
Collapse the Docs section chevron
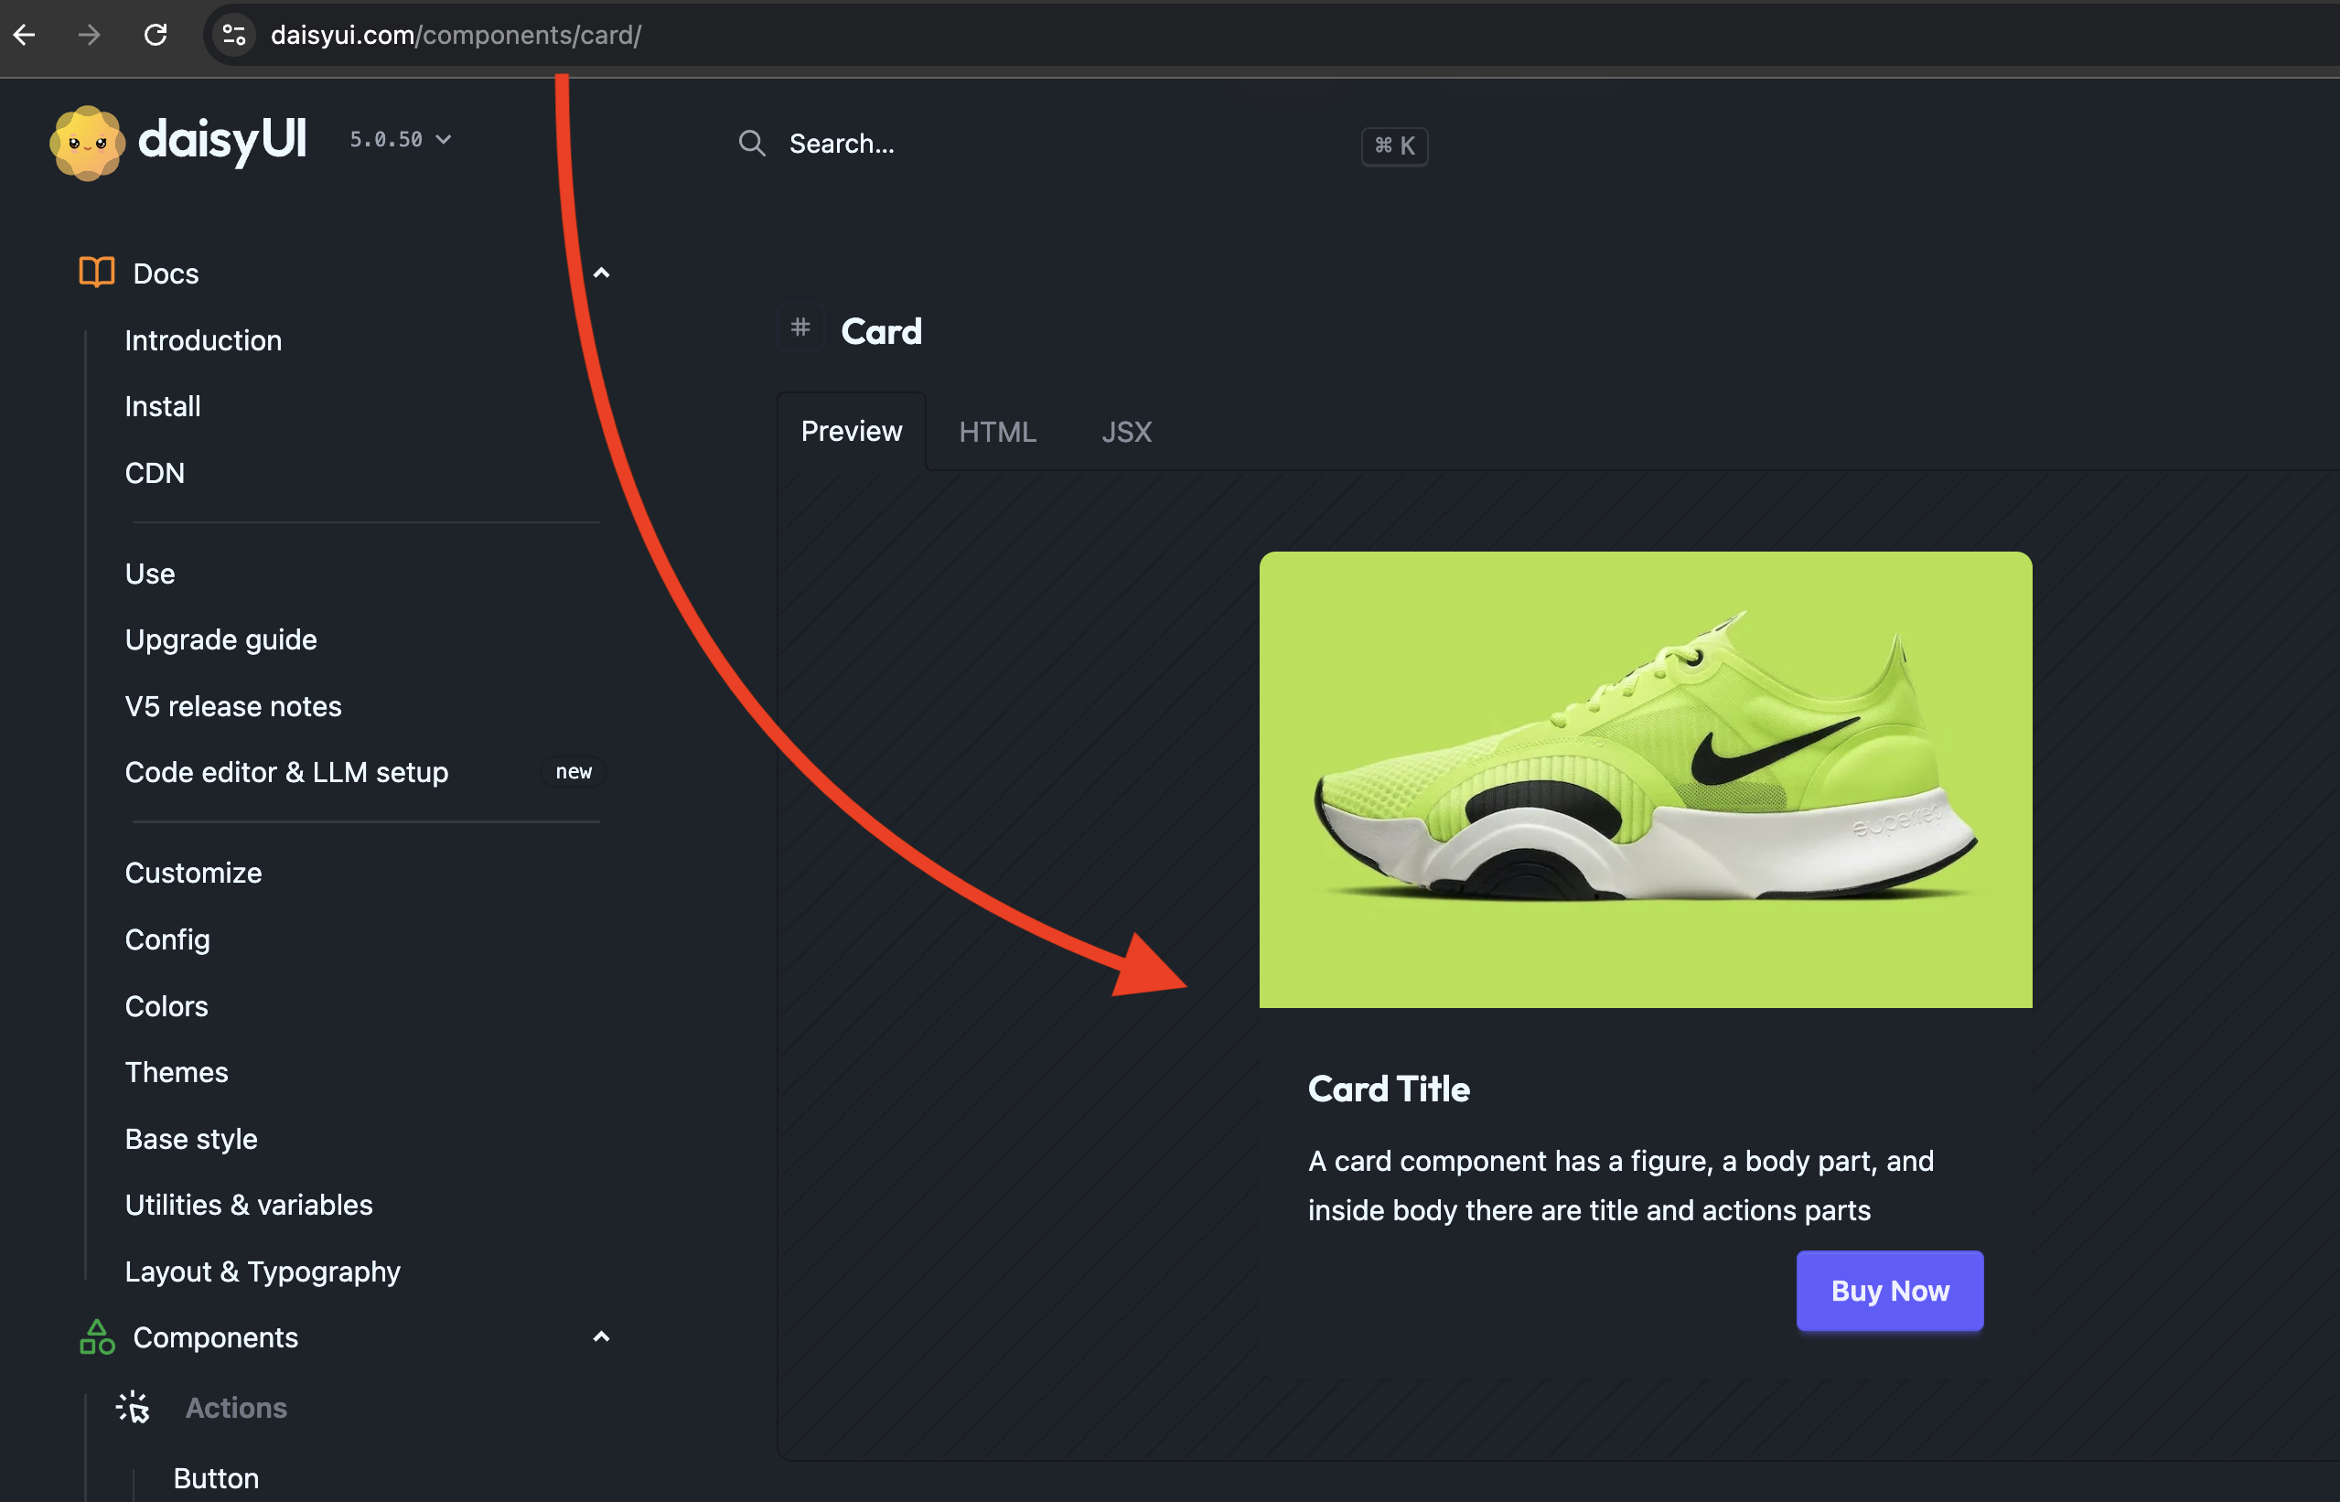(x=601, y=274)
